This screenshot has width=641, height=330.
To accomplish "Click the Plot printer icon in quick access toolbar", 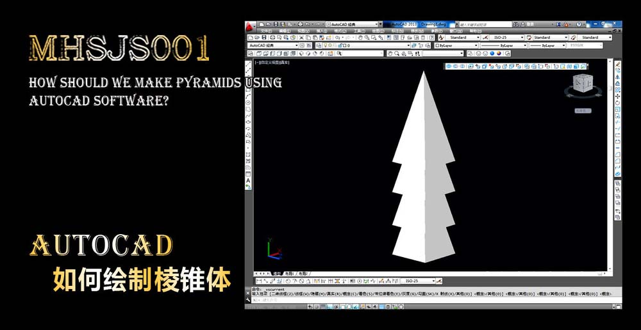I will click(301, 24).
